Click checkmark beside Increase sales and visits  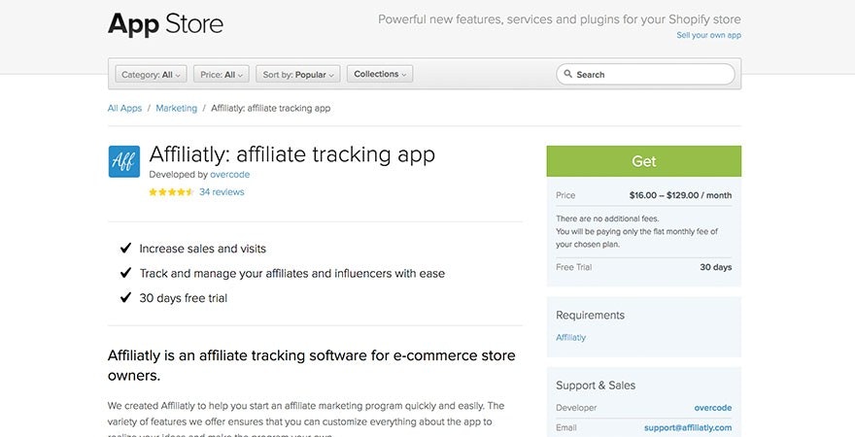[125, 249]
